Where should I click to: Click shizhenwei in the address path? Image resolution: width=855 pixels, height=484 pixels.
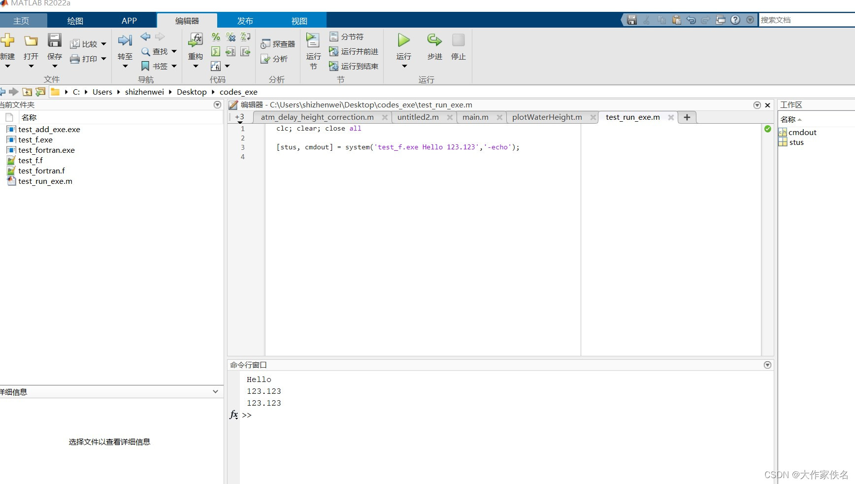coord(144,92)
